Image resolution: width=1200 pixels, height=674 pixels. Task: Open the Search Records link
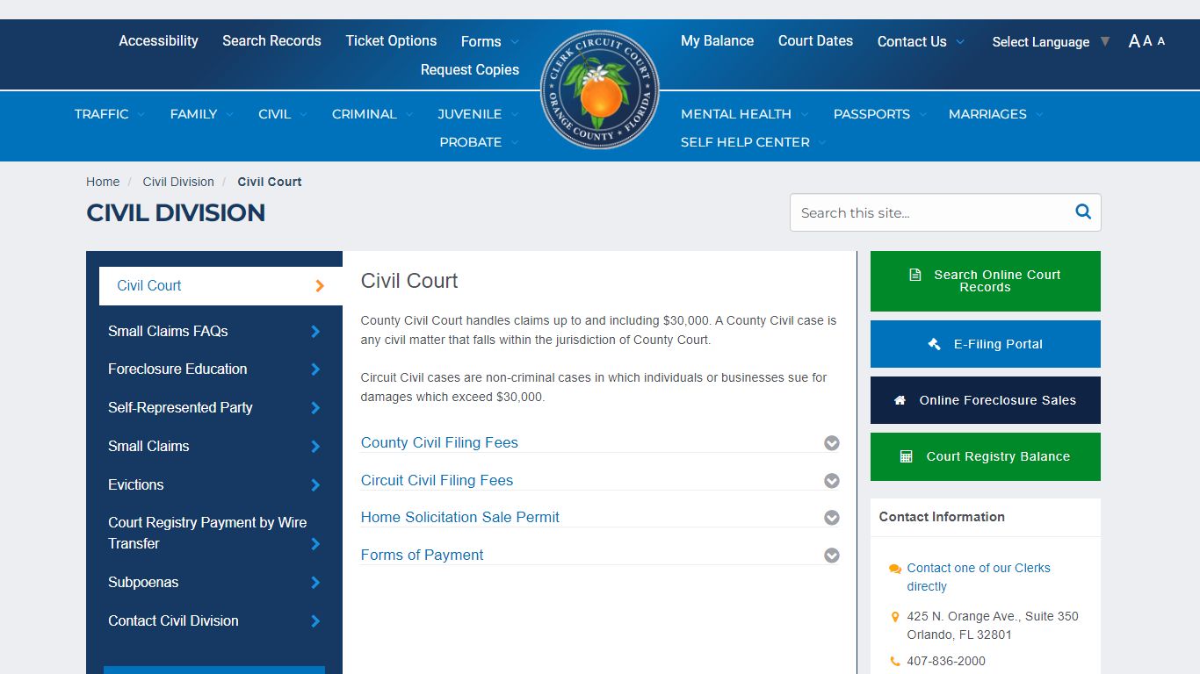[x=271, y=40]
